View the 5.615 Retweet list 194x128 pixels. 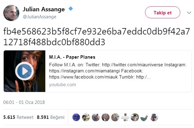click(x=18, y=117)
